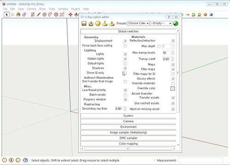
Task: Toggle Low thread priority checkbox
Action: [x=125, y=90]
